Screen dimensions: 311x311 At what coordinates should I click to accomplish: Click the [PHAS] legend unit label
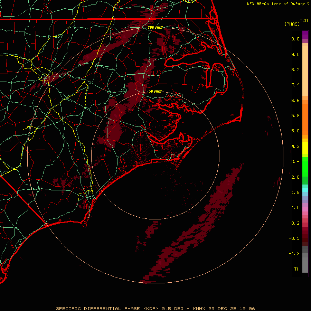[x=292, y=24]
